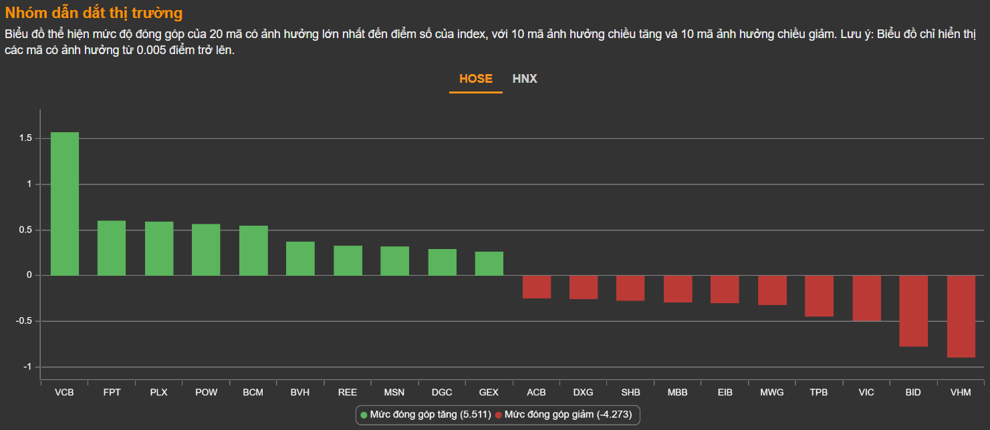Select the red SHB bar
Screen dimensions: 990x430
(630, 288)
